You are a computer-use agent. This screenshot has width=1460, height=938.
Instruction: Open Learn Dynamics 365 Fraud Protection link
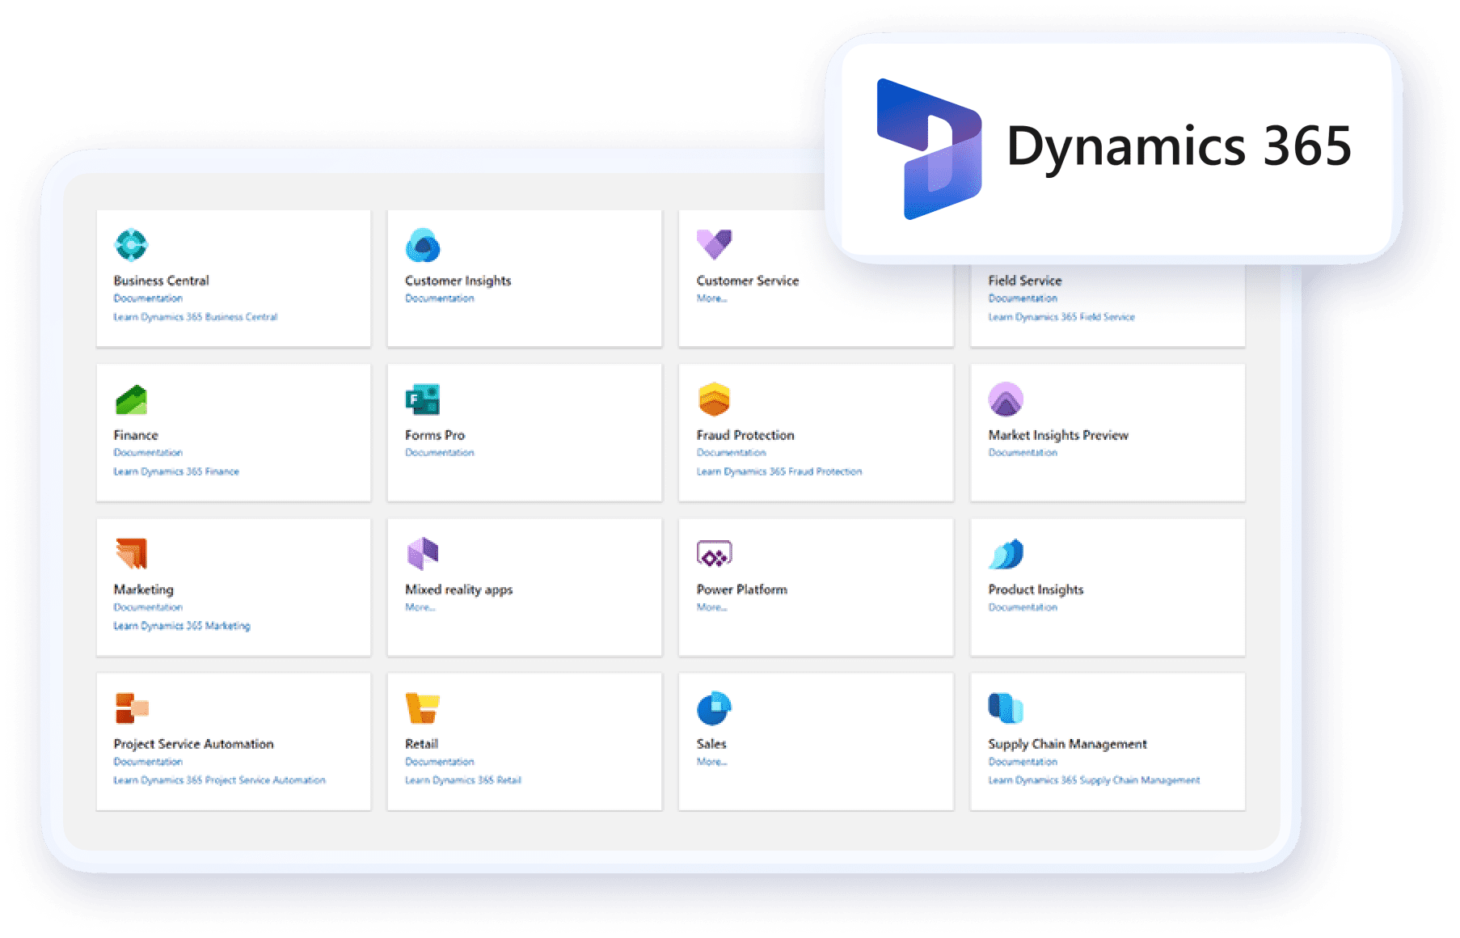pyautogui.click(x=779, y=471)
